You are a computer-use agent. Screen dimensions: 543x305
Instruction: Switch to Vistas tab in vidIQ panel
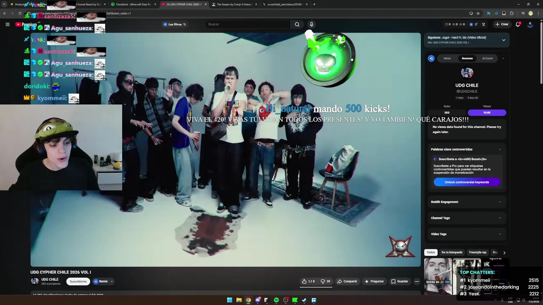coord(447,58)
